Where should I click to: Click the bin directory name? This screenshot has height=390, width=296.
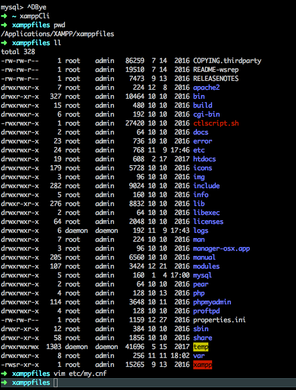click(199, 96)
